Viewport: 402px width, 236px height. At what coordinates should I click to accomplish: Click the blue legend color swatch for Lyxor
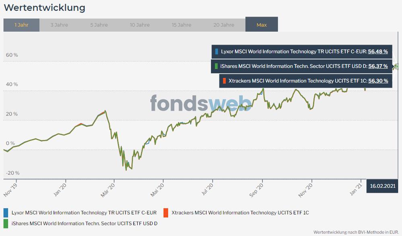click(x=6, y=212)
